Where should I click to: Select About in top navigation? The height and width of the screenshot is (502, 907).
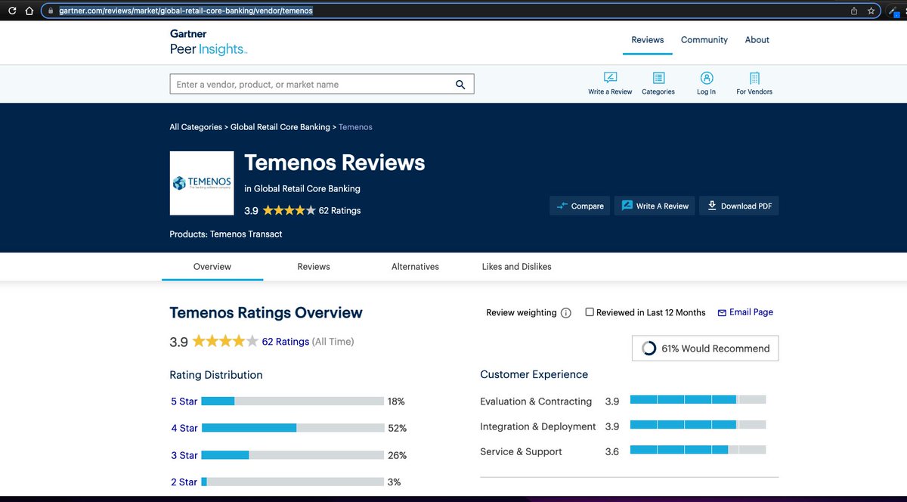pyautogui.click(x=757, y=40)
